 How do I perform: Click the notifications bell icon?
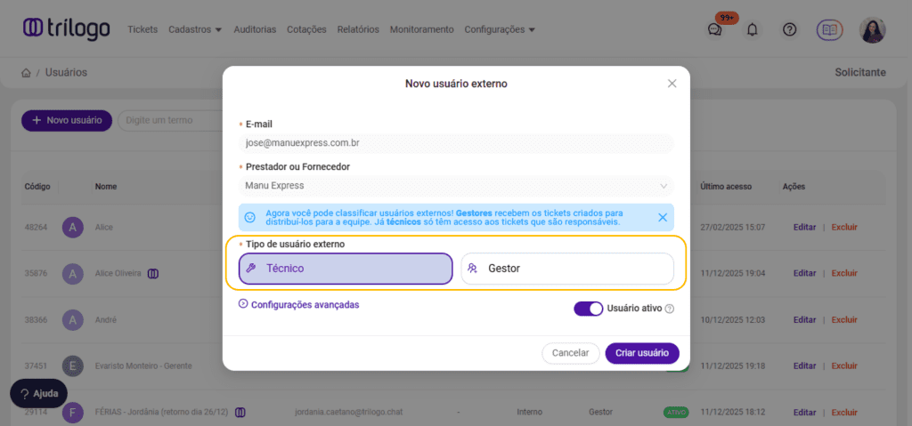coord(753,29)
